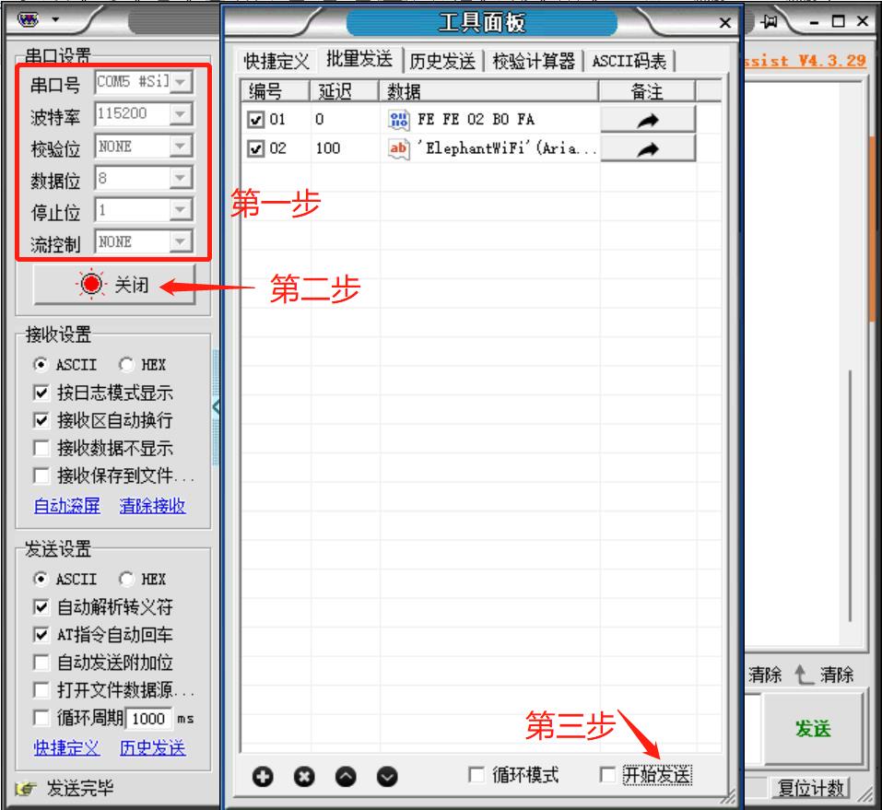Click the 循环周期 interval input field
Image resolution: width=882 pixels, height=810 pixels.
pyautogui.click(x=147, y=719)
